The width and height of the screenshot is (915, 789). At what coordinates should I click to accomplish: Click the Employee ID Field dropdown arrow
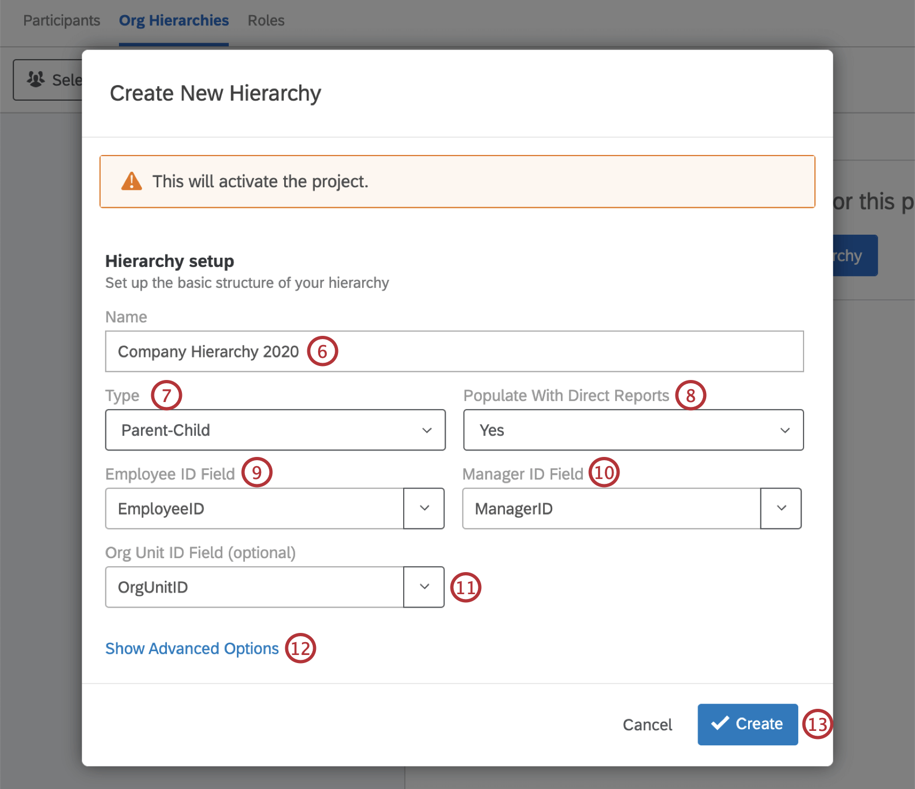click(x=423, y=509)
